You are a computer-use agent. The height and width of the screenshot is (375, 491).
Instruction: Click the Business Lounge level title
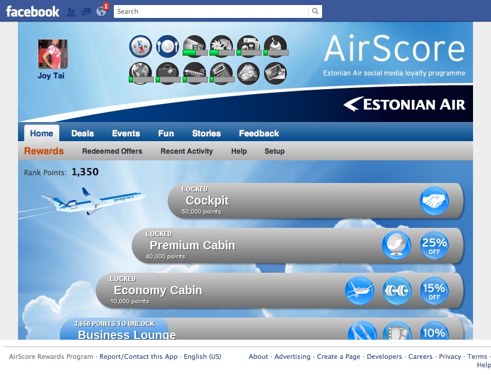(x=127, y=334)
